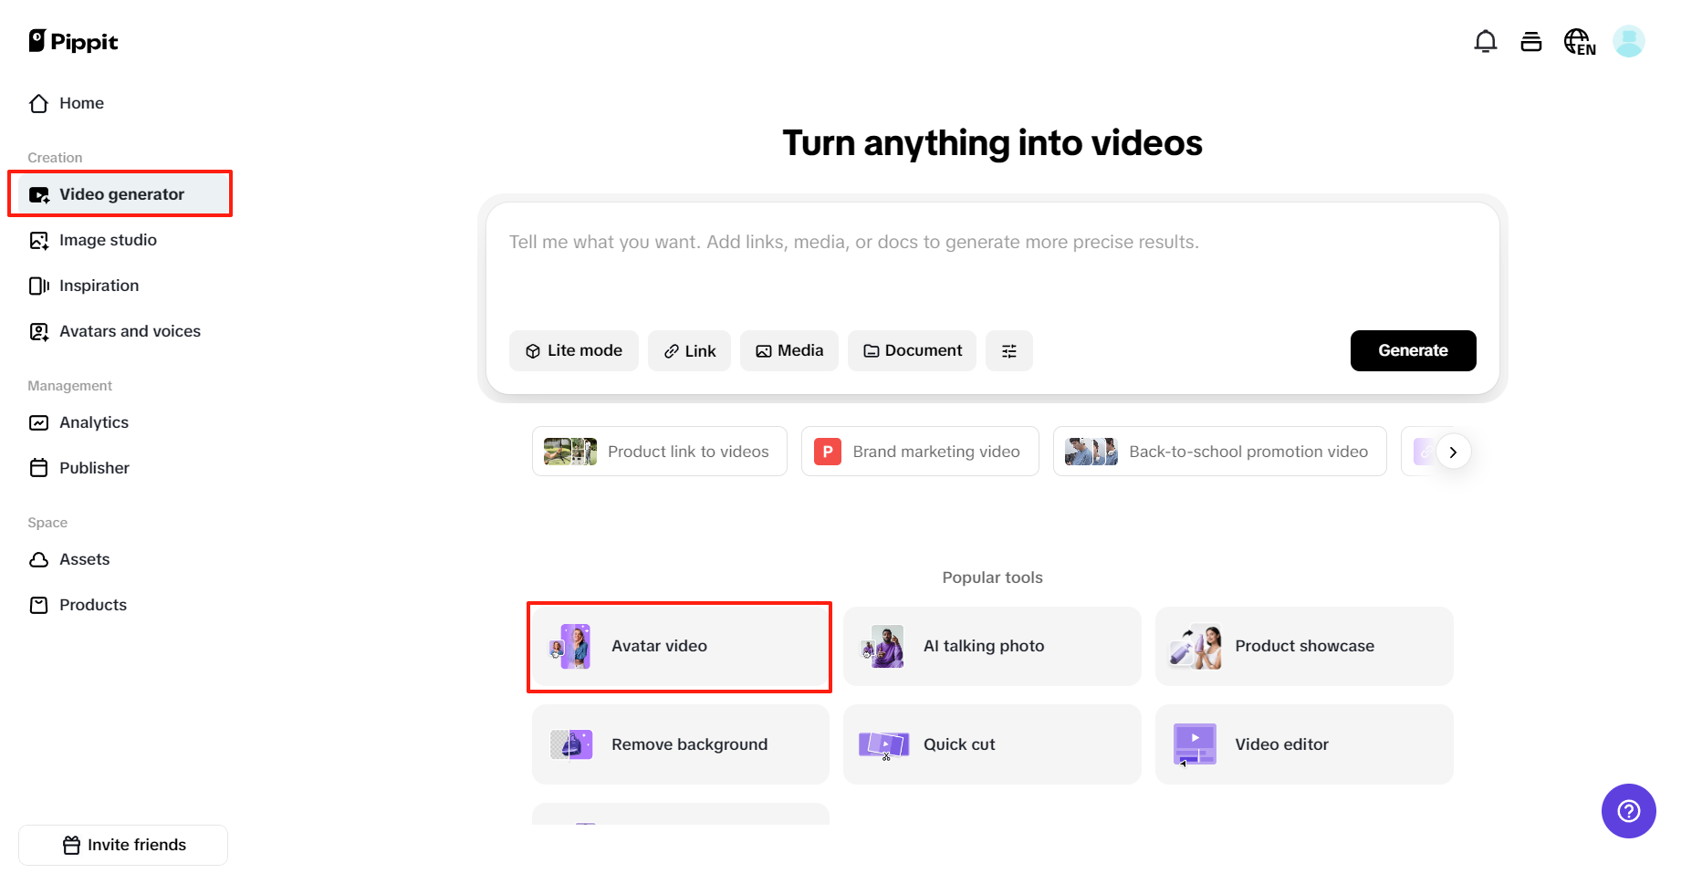Image resolution: width=1702 pixels, height=884 pixels.
Task: Toggle the Document attachment option
Action: click(x=911, y=350)
